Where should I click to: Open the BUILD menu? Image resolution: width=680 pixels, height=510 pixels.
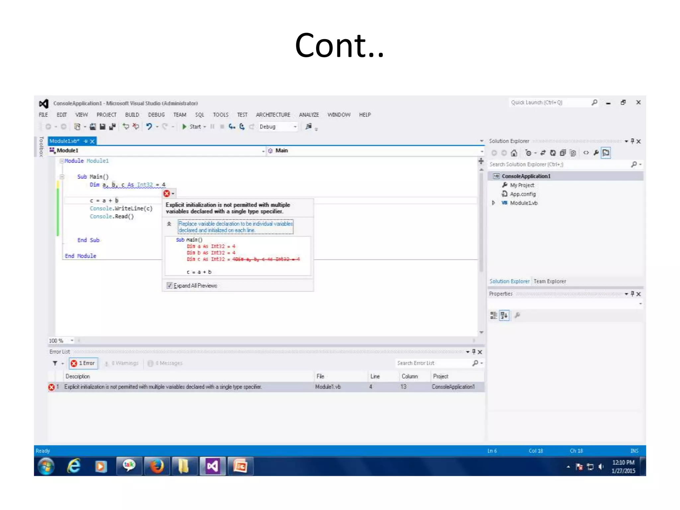(132, 115)
